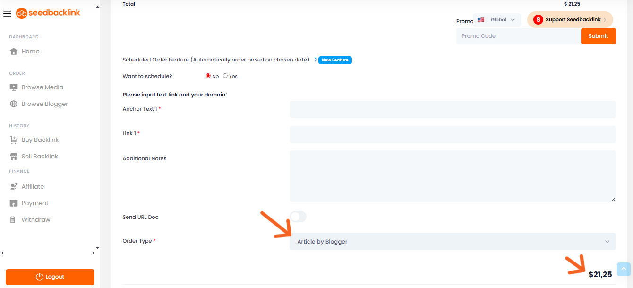The image size is (633, 288).
Task: Focus the Promo Code field
Action: coord(519,36)
